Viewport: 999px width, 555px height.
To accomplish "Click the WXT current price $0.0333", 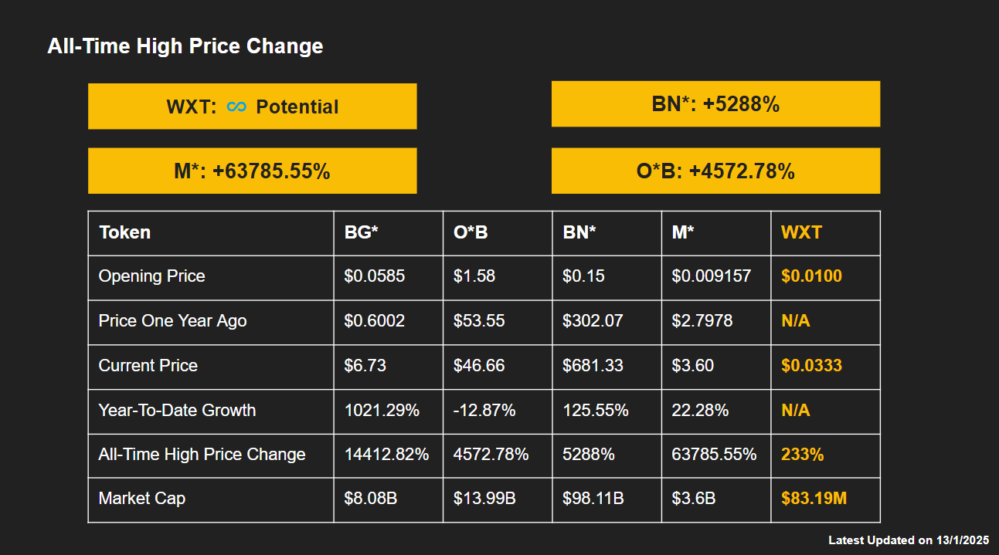I will pyautogui.click(x=811, y=365).
